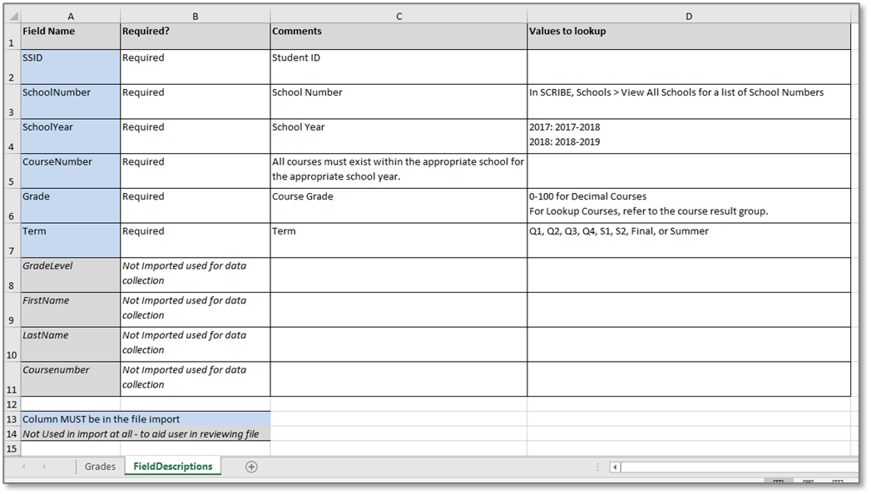Image resolution: width=871 pixels, height=494 pixels.
Task: Click the '0-100 for Decimal Courses' cell
Action: (689, 206)
